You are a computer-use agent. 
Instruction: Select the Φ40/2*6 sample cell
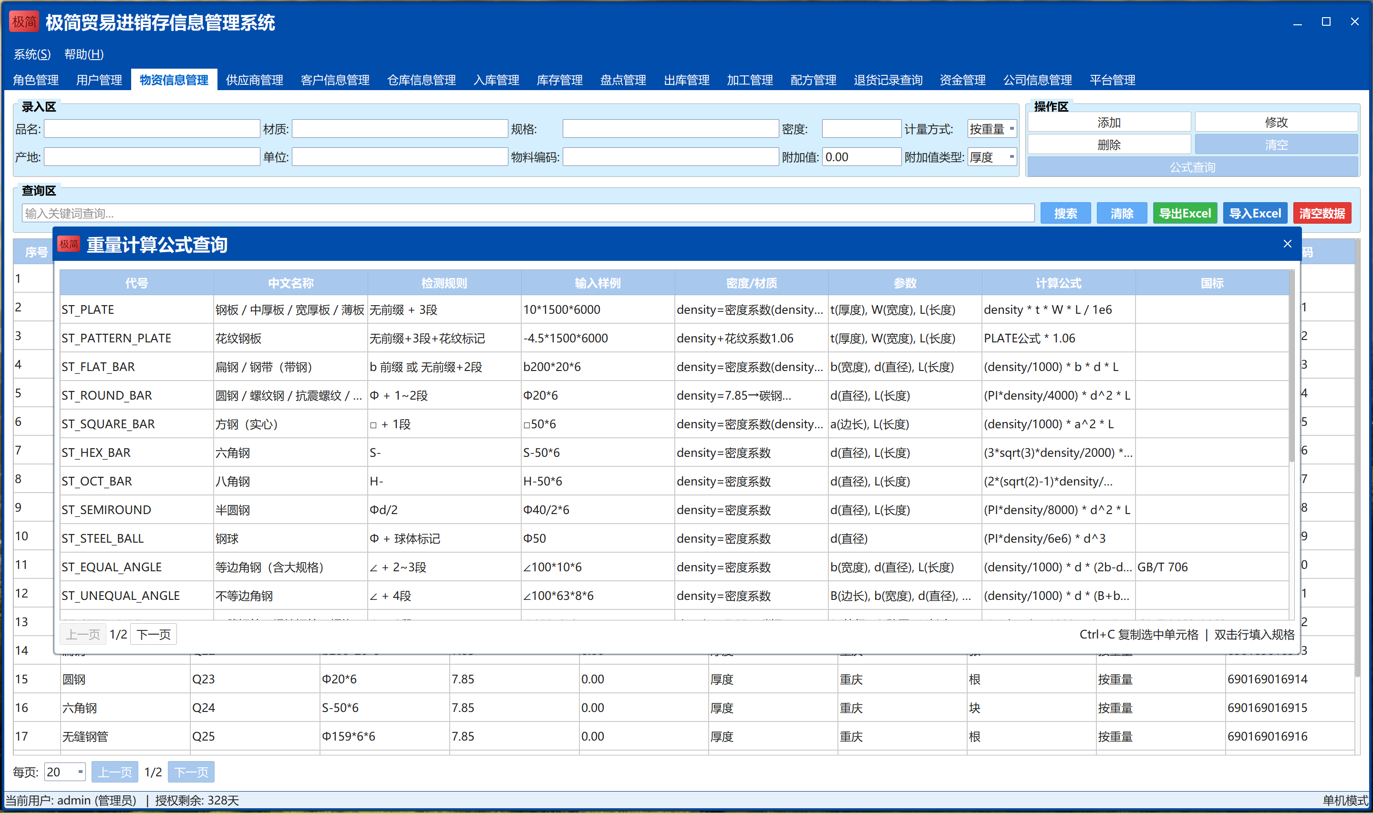598,510
